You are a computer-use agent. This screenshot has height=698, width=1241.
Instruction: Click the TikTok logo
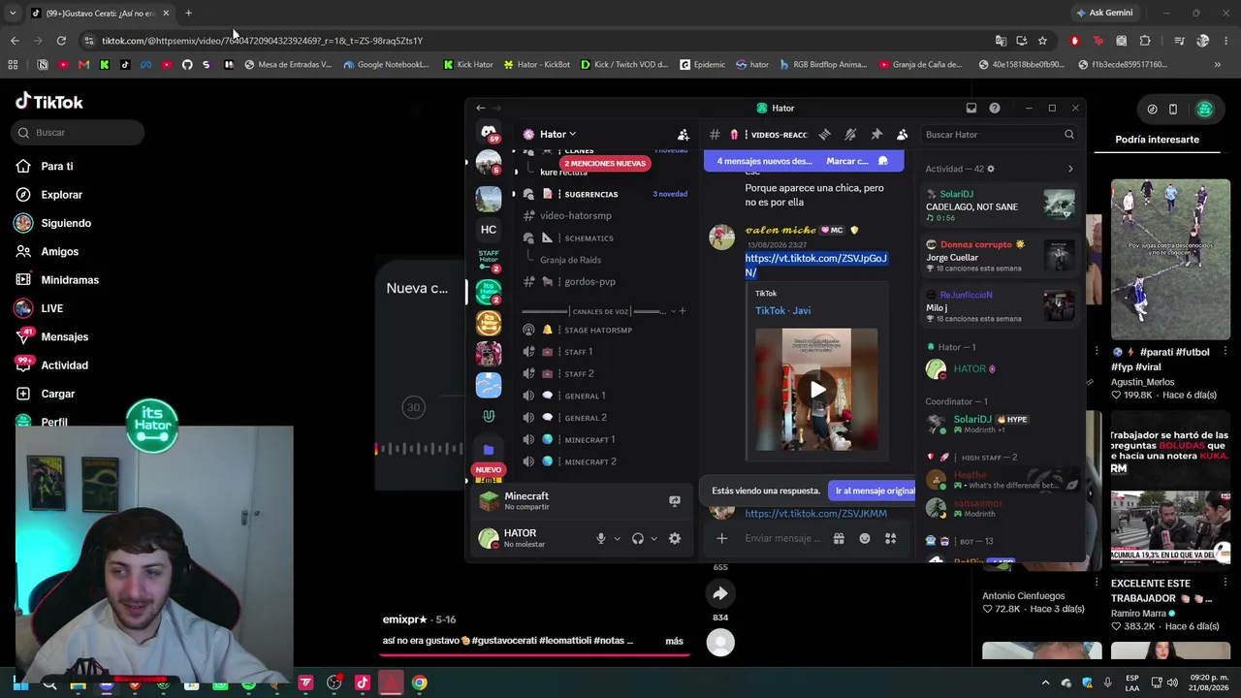pyautogui.click(x=49, y=102)
